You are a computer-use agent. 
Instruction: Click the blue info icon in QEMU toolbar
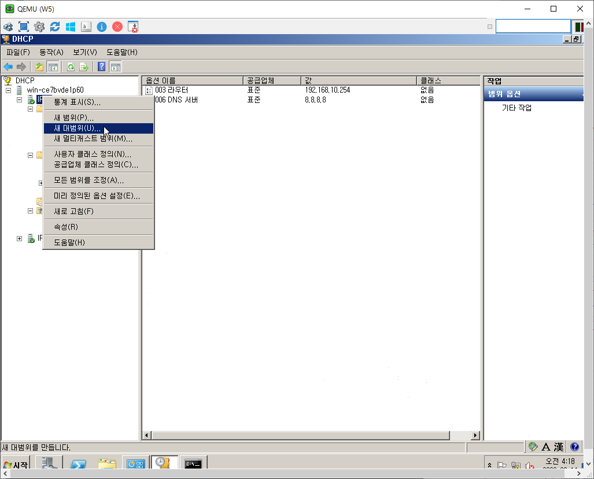click(102, 27)
